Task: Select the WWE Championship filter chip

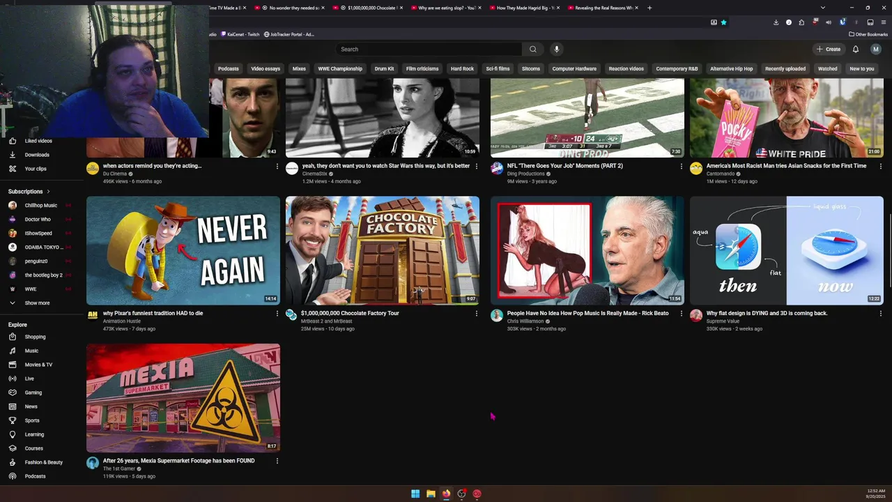Action: (x=340, y=68)
